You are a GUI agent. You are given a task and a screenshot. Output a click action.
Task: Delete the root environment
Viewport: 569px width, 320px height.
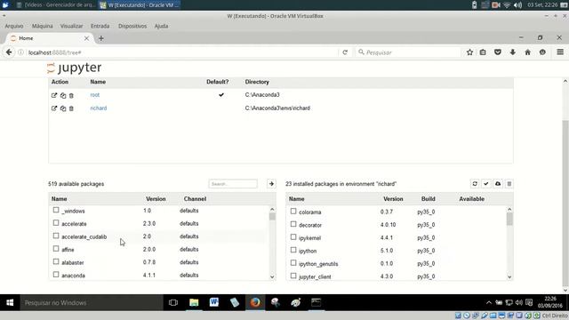pyautogui.click(x=71, y=95)
